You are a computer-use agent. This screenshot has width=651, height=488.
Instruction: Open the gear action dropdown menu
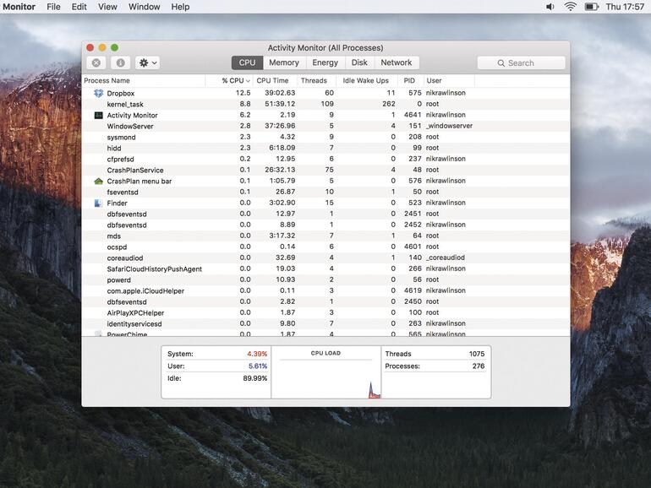(x=147, y=62)
